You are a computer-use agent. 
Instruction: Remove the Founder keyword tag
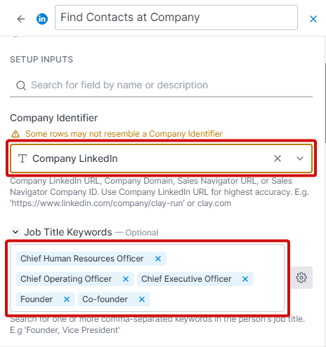pyautogui.click(x=67, y=299)
